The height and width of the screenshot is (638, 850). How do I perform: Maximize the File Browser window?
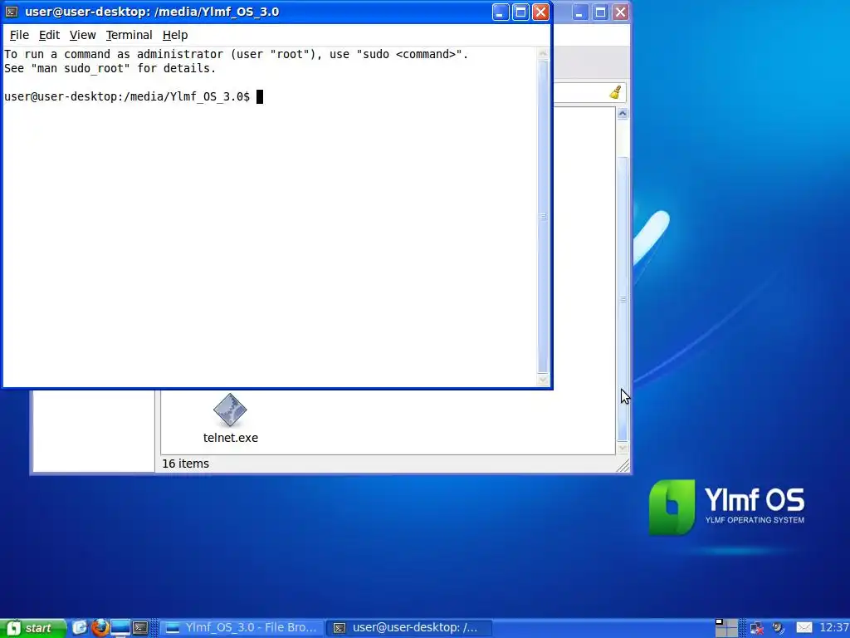tap(600, 12)
